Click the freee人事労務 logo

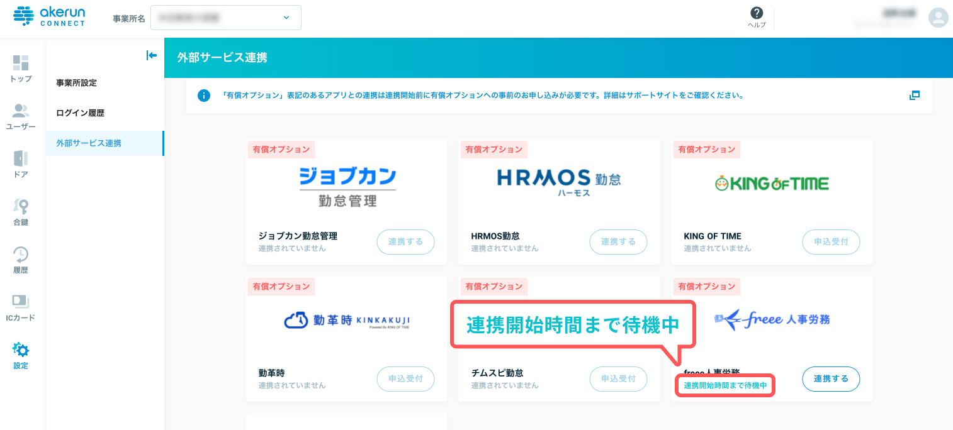click(x=772, y=321)
